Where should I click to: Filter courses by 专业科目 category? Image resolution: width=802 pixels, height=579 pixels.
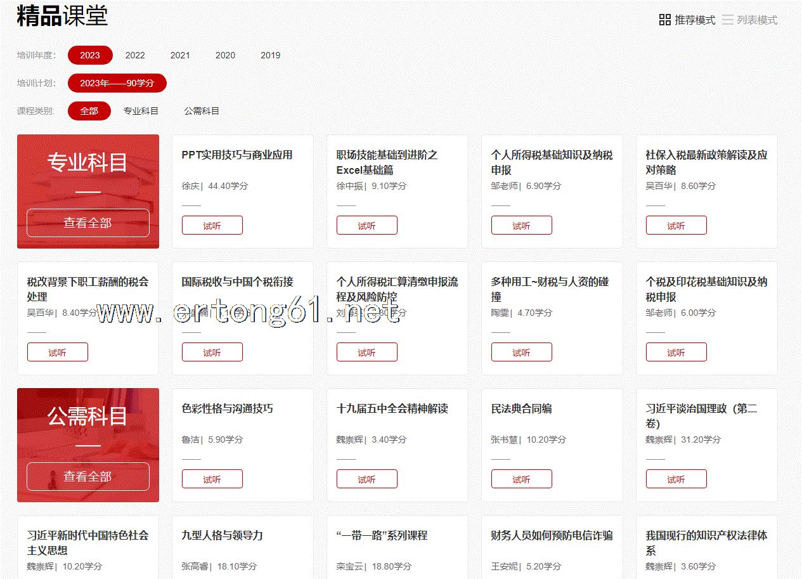141,111
